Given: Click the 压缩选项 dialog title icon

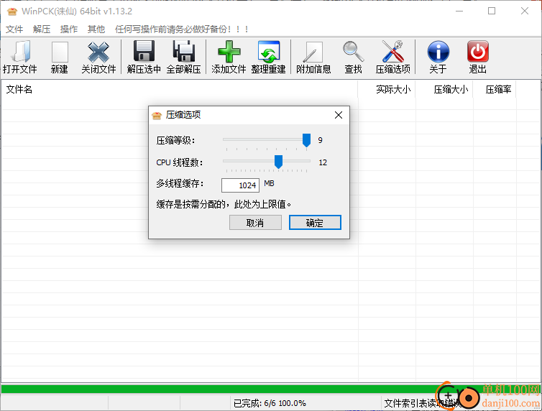Looking at the screenshot, I should pyautogui.click(x=157, y=115).
